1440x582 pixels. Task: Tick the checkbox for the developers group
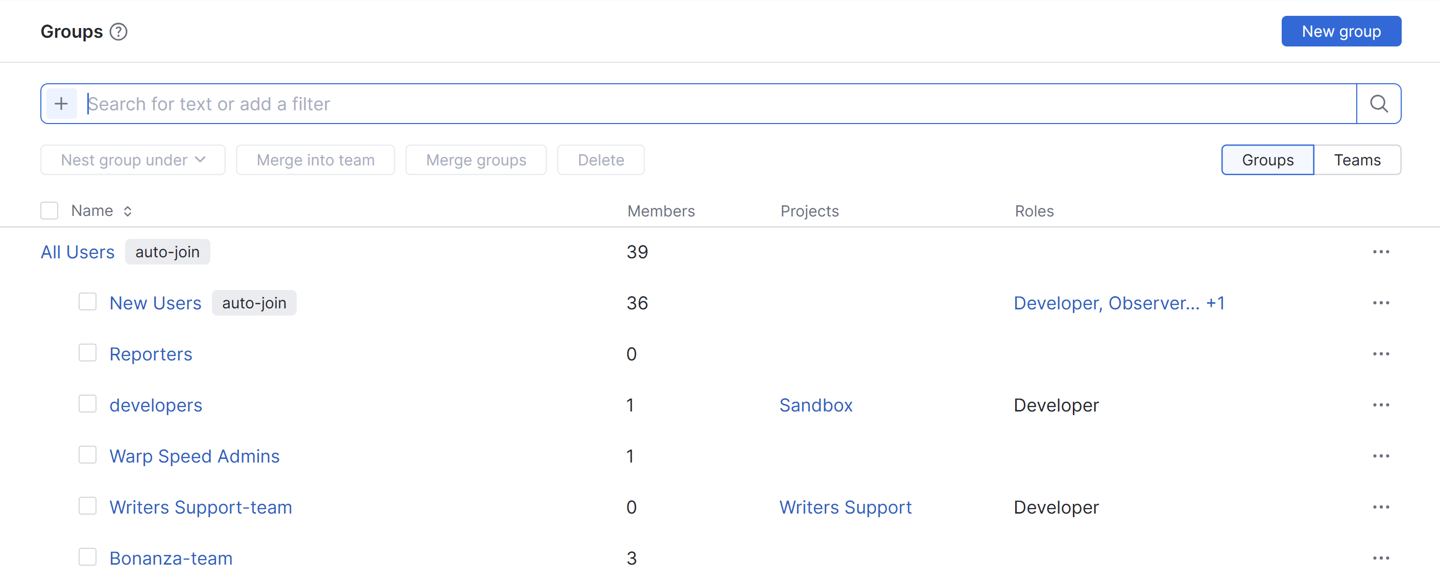[87, 404]
